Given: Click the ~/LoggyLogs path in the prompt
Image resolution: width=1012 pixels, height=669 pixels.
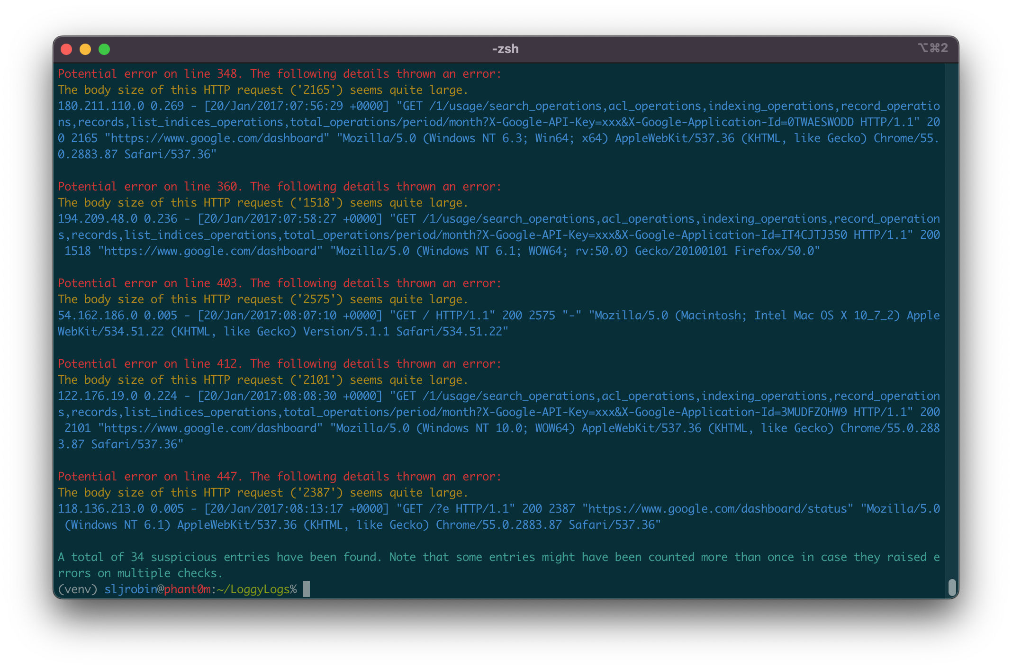Looking at the screenshot, I should point(253,589).
